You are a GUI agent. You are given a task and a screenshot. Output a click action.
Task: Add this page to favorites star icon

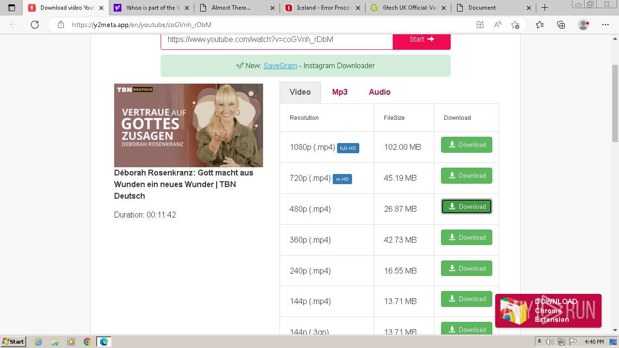pos(515,25)
